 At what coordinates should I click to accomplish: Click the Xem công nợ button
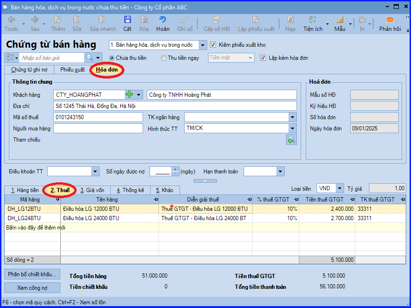point(32,287)
